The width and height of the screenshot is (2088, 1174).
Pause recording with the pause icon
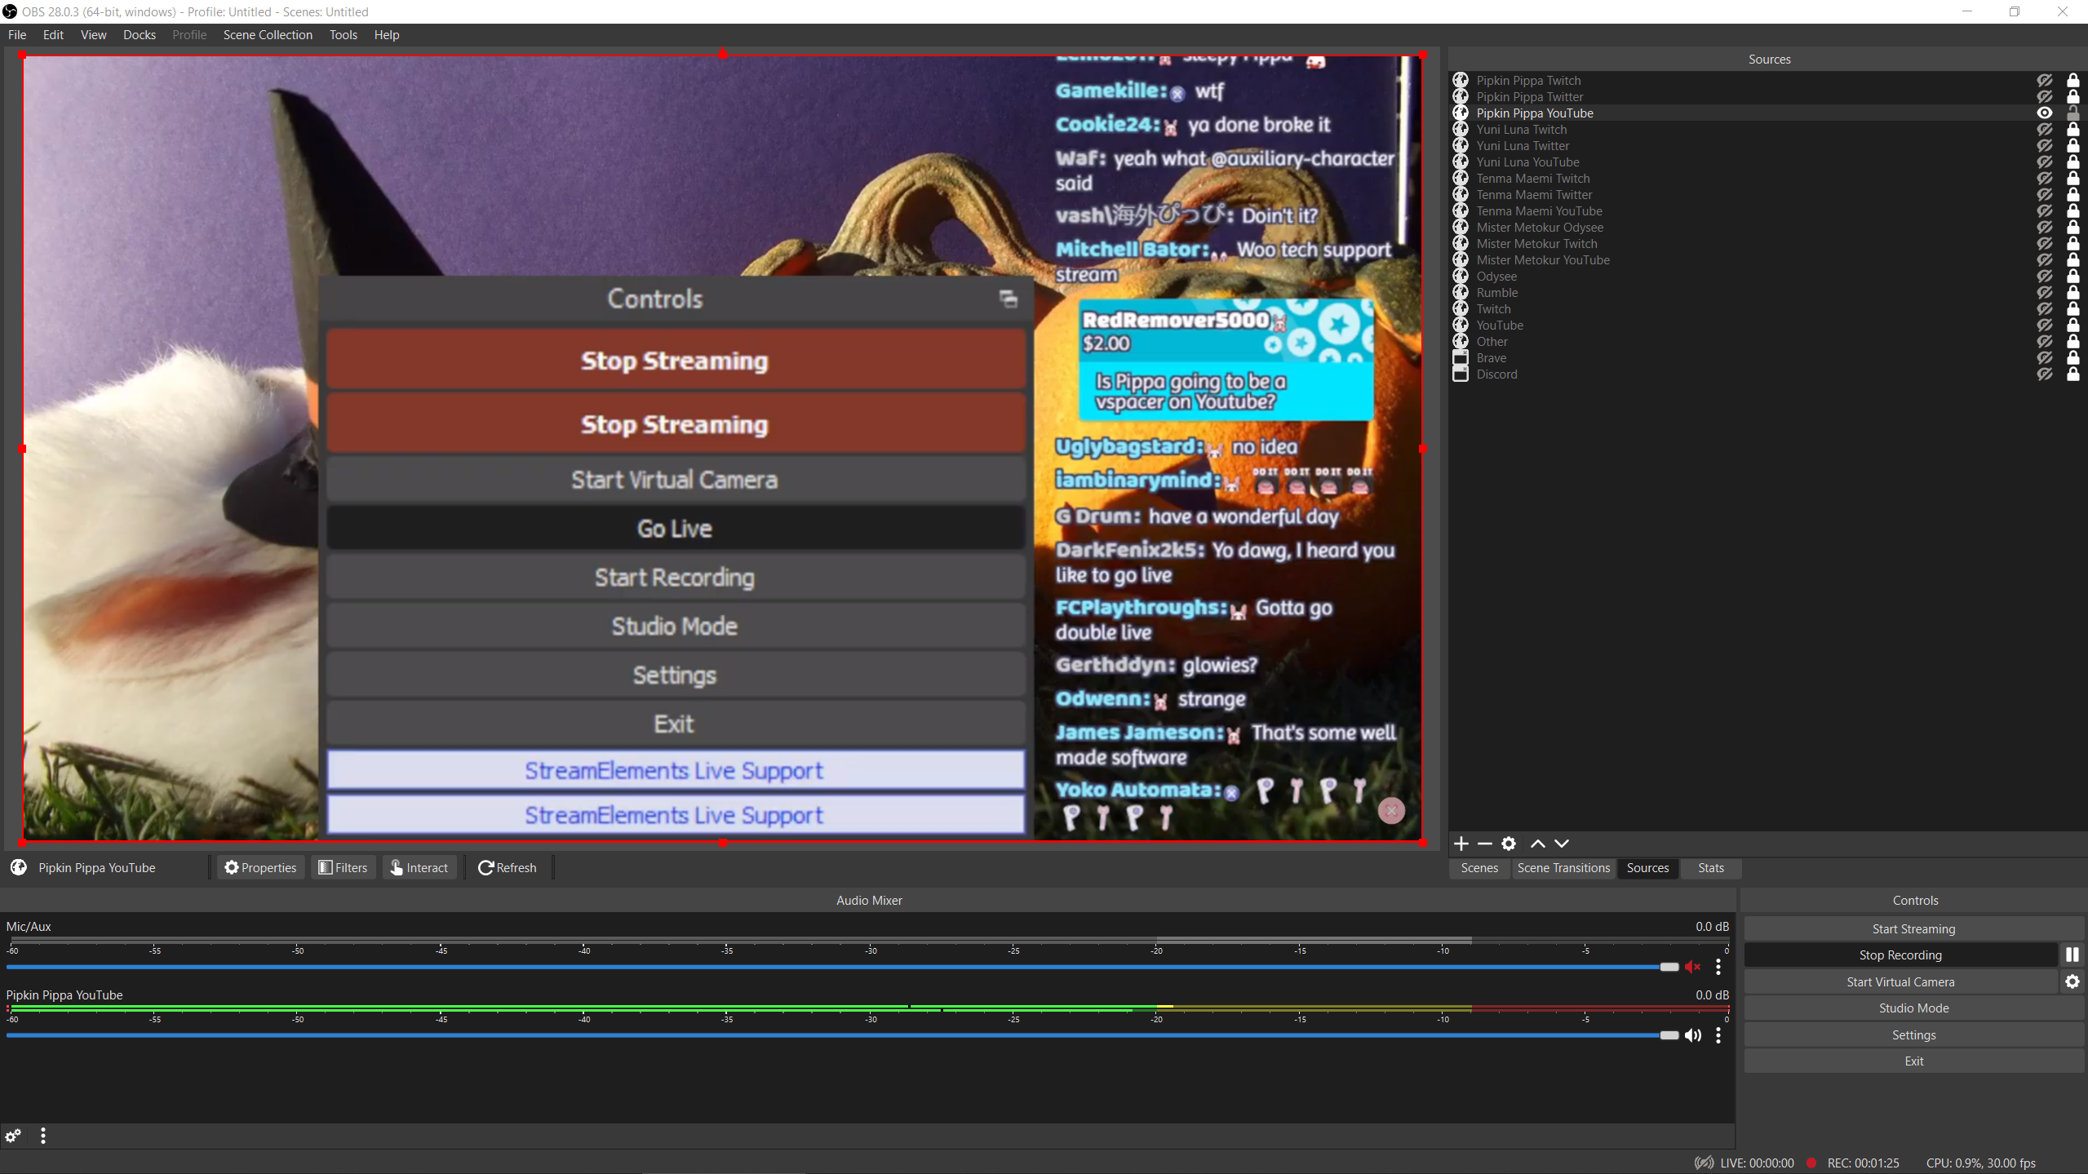[x=2072, y=955]
